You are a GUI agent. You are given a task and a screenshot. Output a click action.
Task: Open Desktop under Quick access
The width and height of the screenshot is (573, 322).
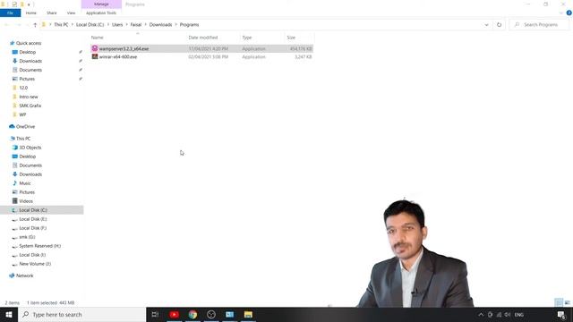coord(28,52)
